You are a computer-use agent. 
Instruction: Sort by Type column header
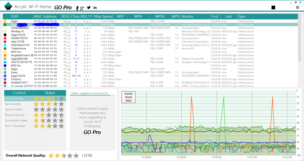click(245, 16)
